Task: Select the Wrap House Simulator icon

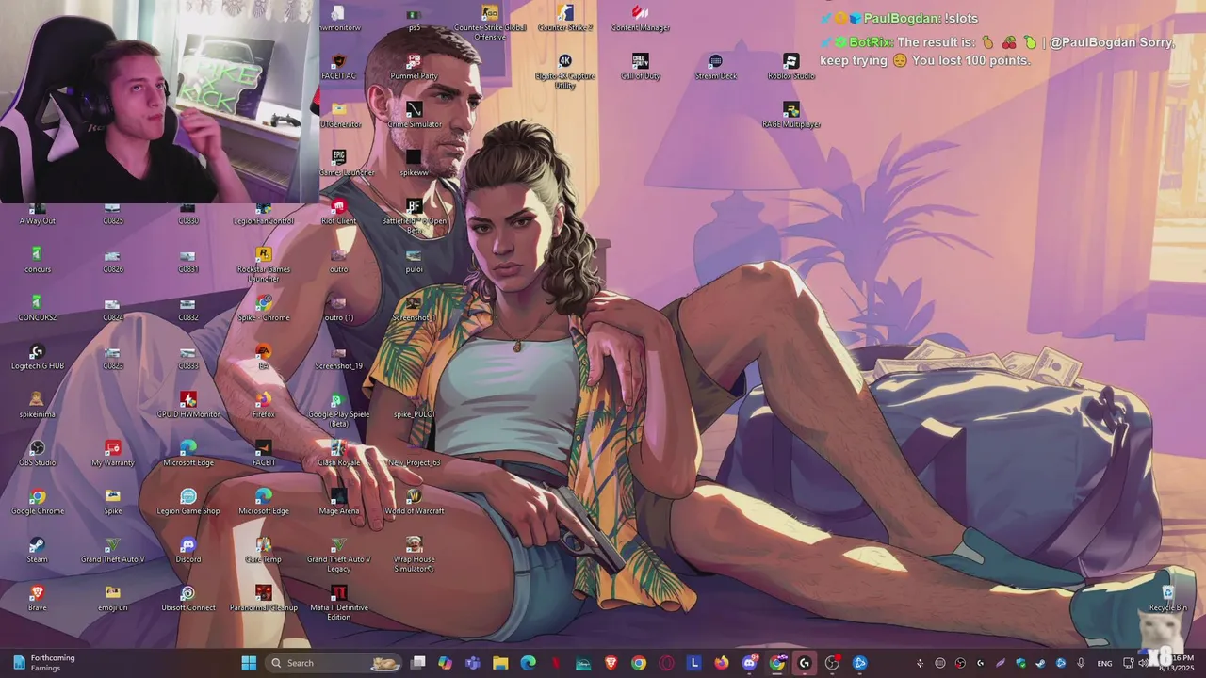Action: [x=414, y=555]
